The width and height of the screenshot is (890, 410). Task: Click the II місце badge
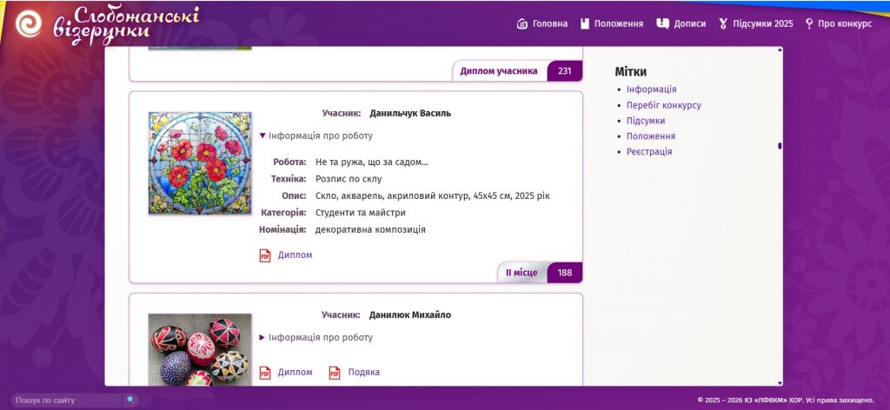tap(521, 273)
